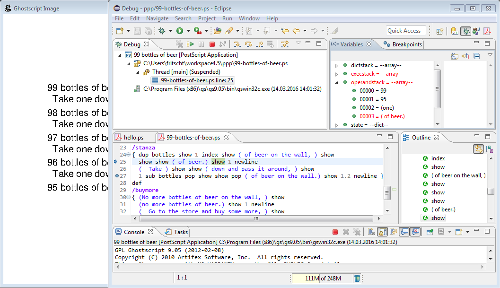Viewport: 500px width, 288px height.
Task: Click the Back navigation arrow in toolbar
Action: tap(296, 31)
